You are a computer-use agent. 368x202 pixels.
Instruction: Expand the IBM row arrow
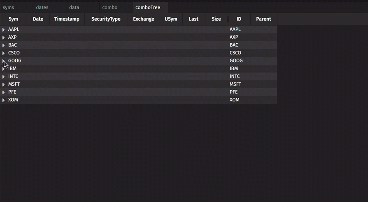click(4, 69)
